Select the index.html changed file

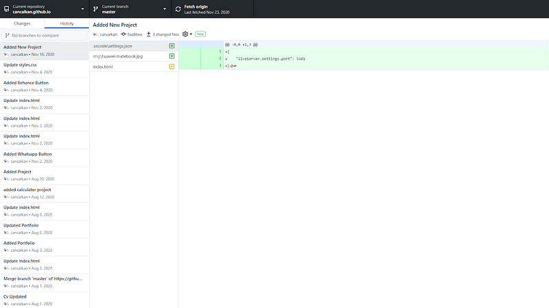(x=134, y=66)
